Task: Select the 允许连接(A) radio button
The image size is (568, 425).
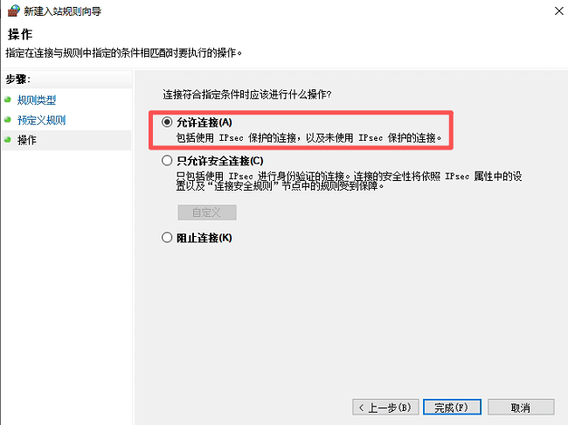Action: [x=167, y=122]
